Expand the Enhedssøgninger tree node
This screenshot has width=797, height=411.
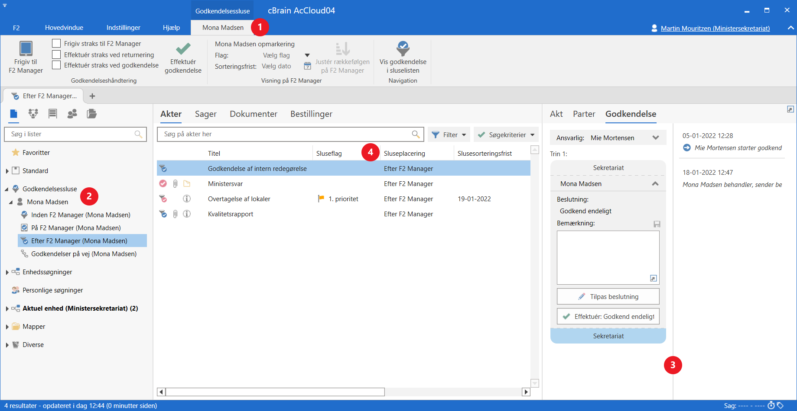7,272
